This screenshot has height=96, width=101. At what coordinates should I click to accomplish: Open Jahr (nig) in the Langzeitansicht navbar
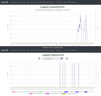point(59,2)
